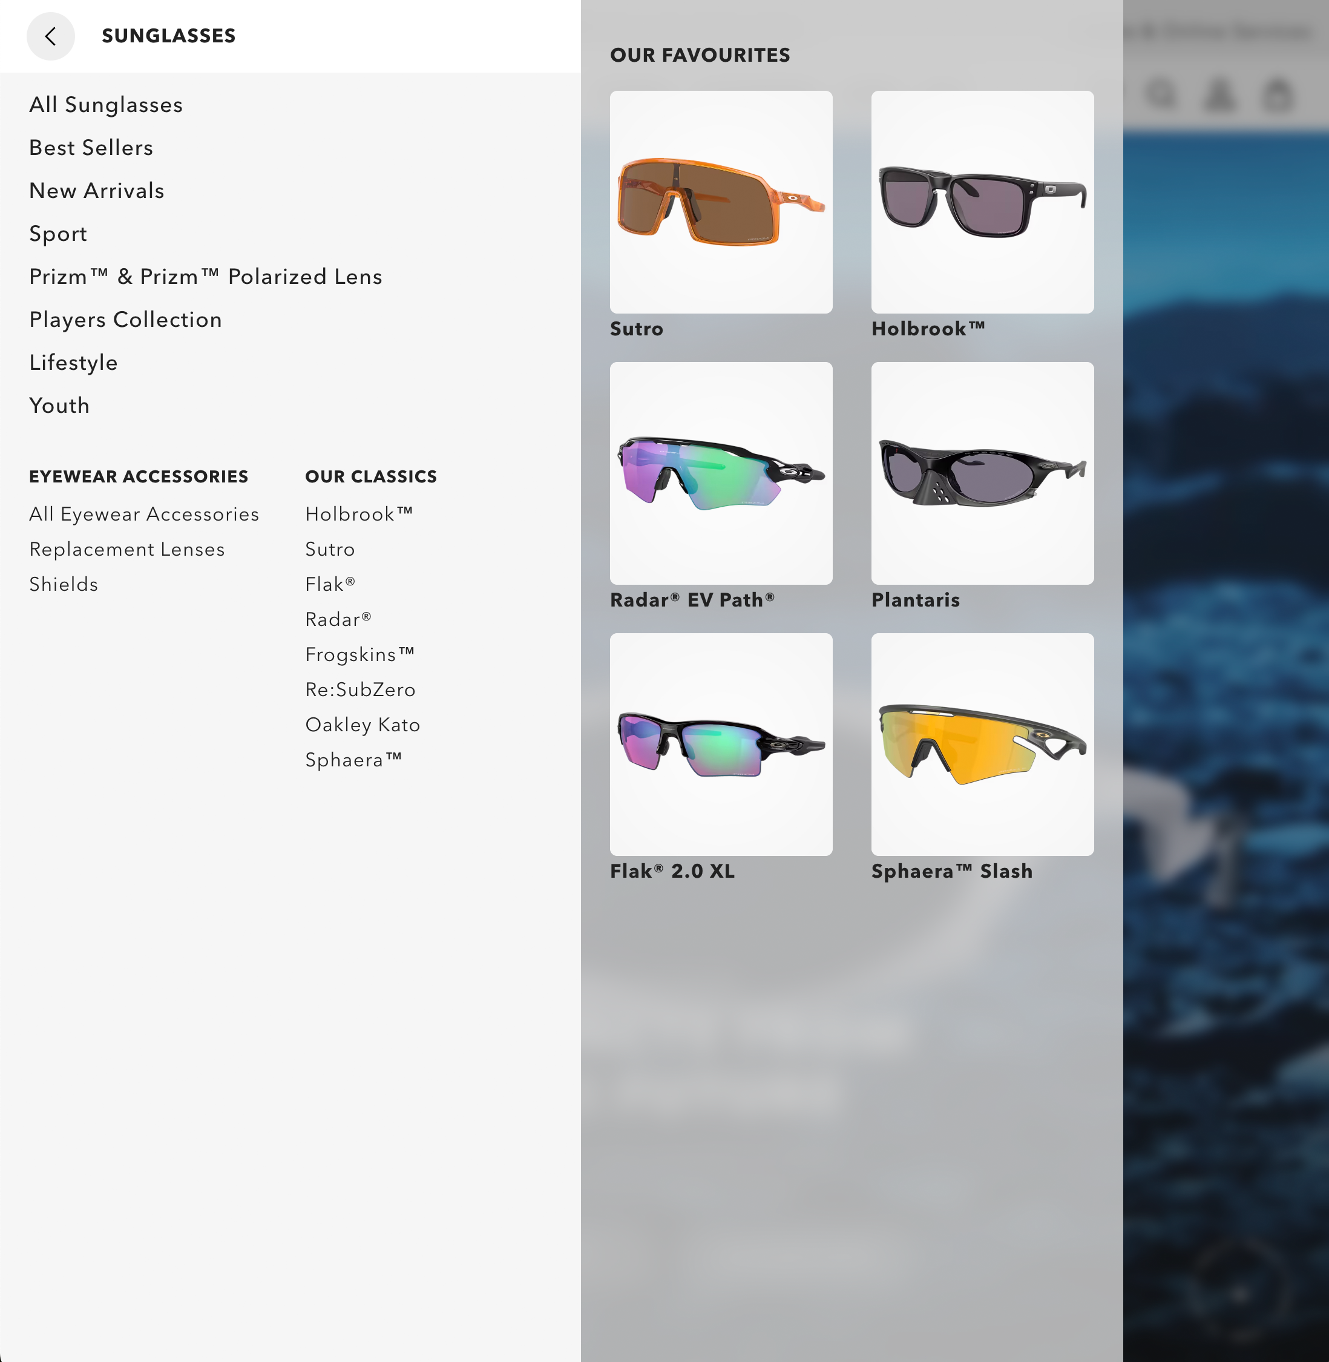Viewport: 1329px width, 1362px height.
Task: Browse Best Sellers
Action: click(91, 148)
